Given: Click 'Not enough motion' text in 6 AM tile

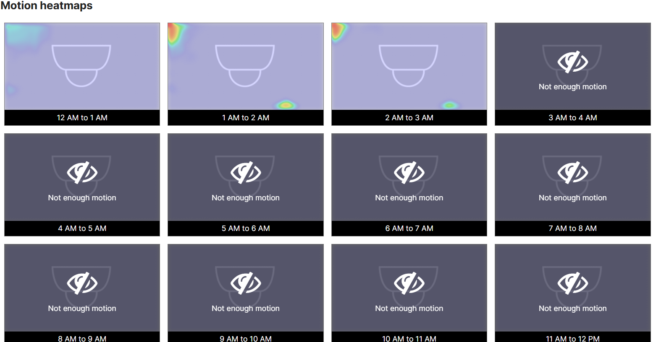Looking at the screenshot, I should coord(409,198).
